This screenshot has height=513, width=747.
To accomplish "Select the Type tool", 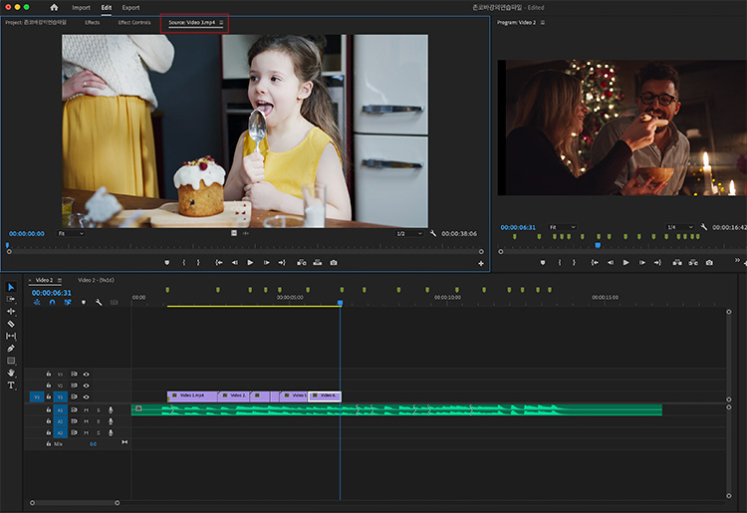I will (x=11, y=385).
